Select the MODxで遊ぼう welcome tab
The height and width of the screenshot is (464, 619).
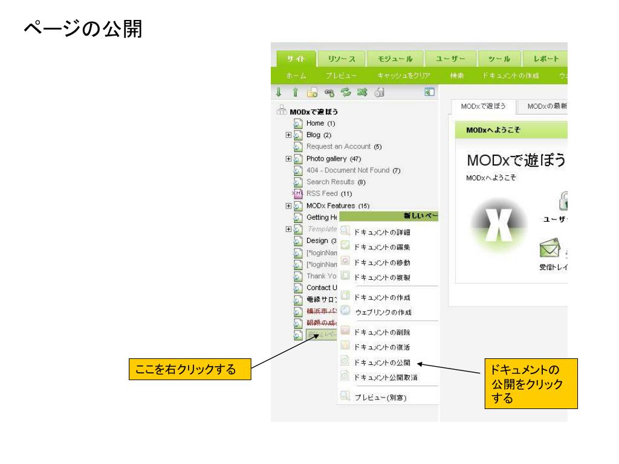point(483,106)
